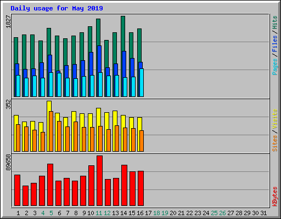281x219 pixels.
Task: Select green weekend day label 11
Action: [99, 213]
